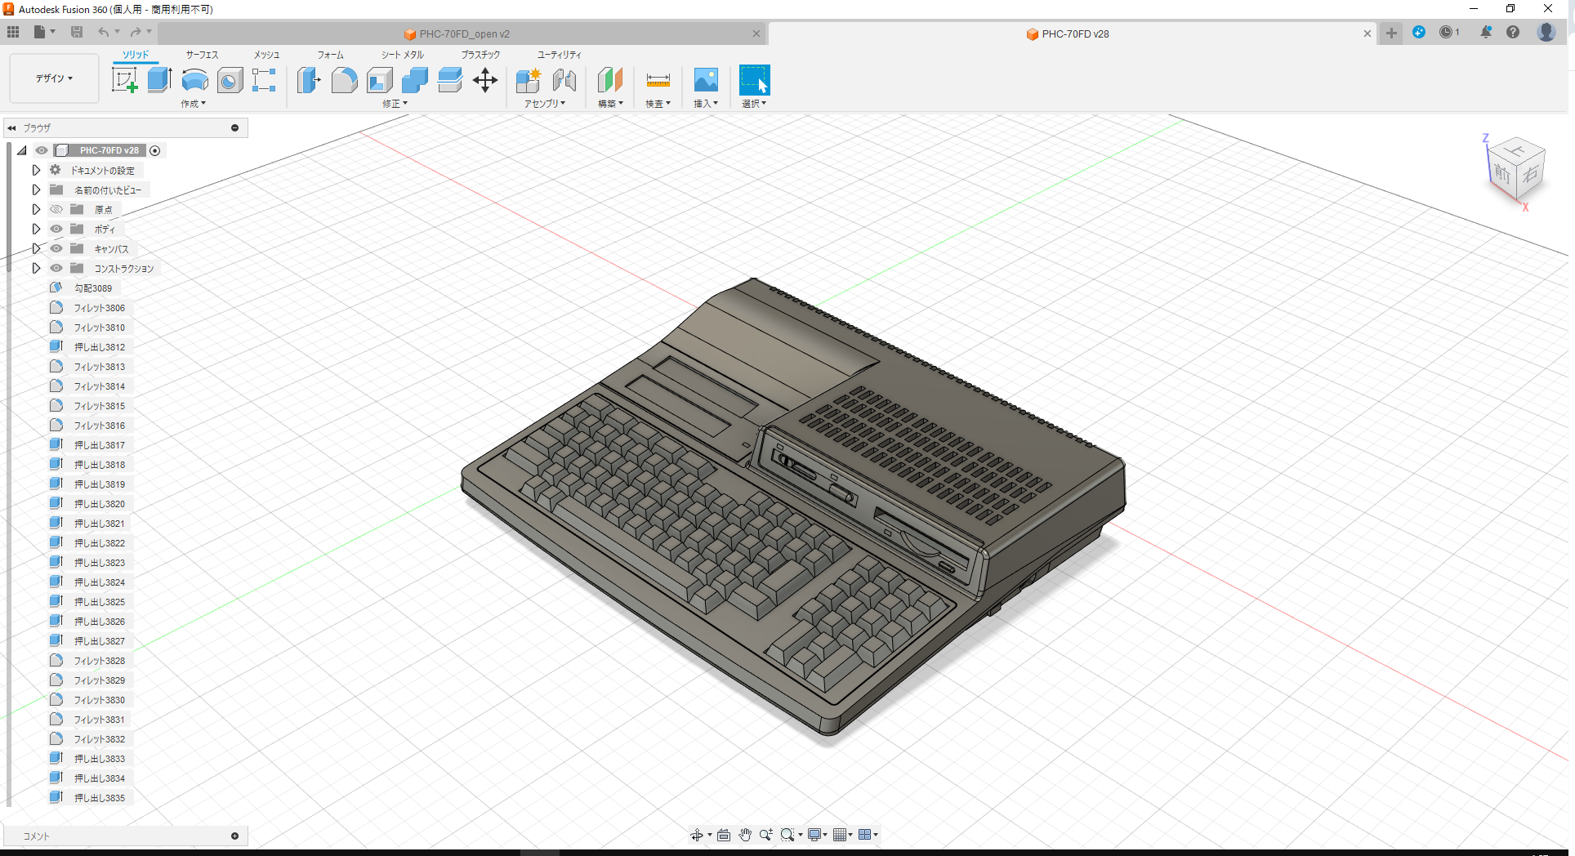Click the 押し出し3812 feature in the timeline list
The image size is (1575, 856).
pyautogui.click(x=99, y=346)
